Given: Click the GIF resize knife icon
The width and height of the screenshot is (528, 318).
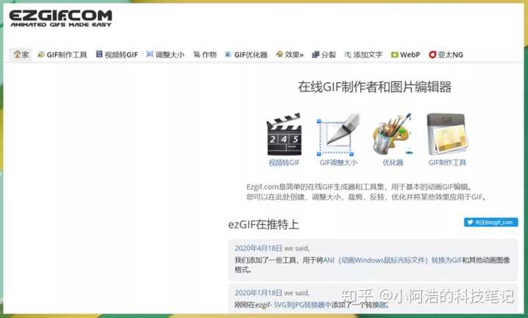Looking at the screenshot, I should [338, 135].
